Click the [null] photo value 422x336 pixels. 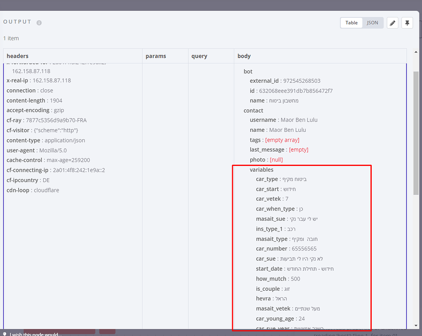point(275,159)
